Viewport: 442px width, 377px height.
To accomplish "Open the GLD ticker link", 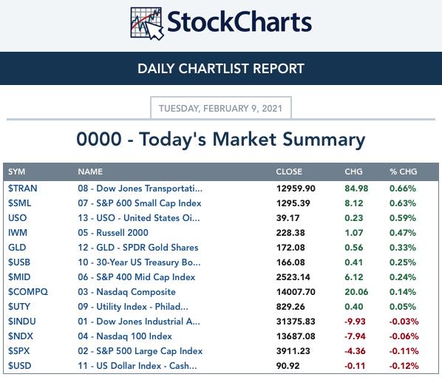I will tap(17, 248).
